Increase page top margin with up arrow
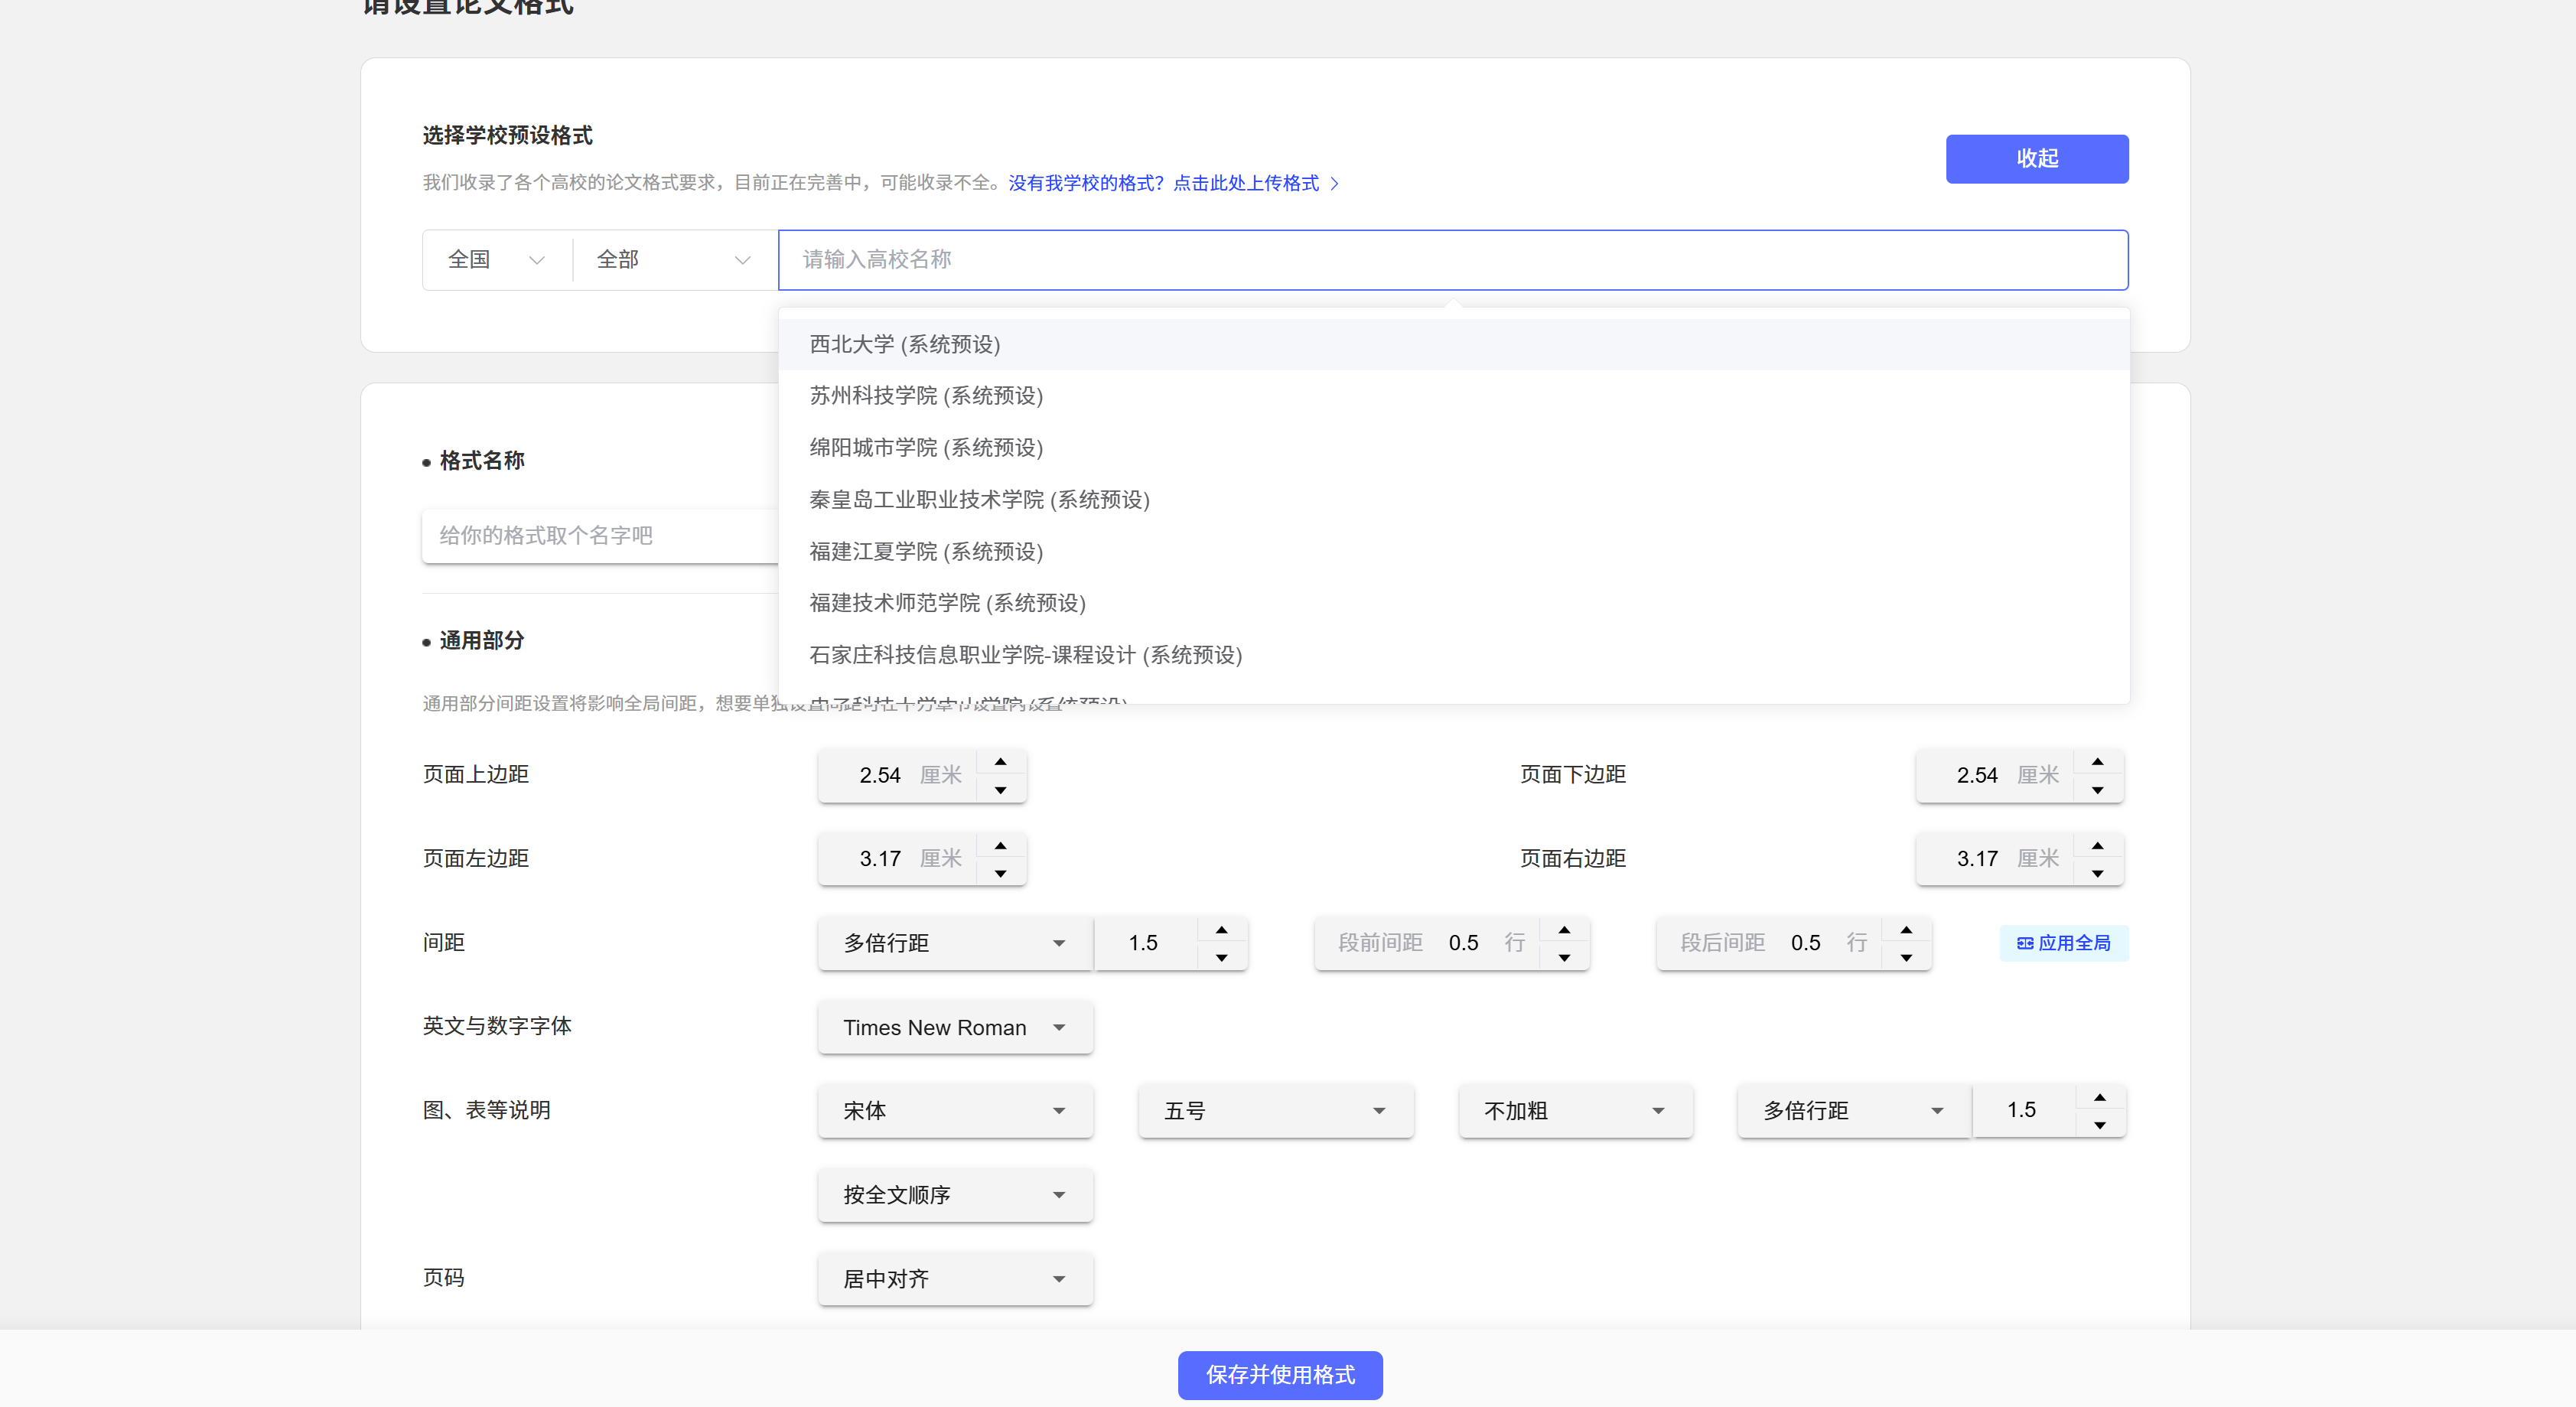 1000,762
